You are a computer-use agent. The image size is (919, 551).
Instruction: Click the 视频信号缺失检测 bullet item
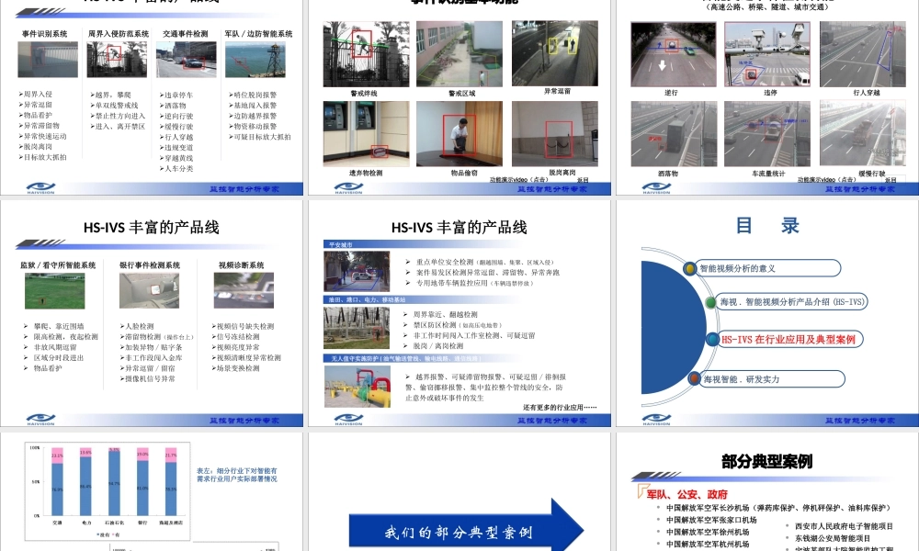(x=243, y=326)
